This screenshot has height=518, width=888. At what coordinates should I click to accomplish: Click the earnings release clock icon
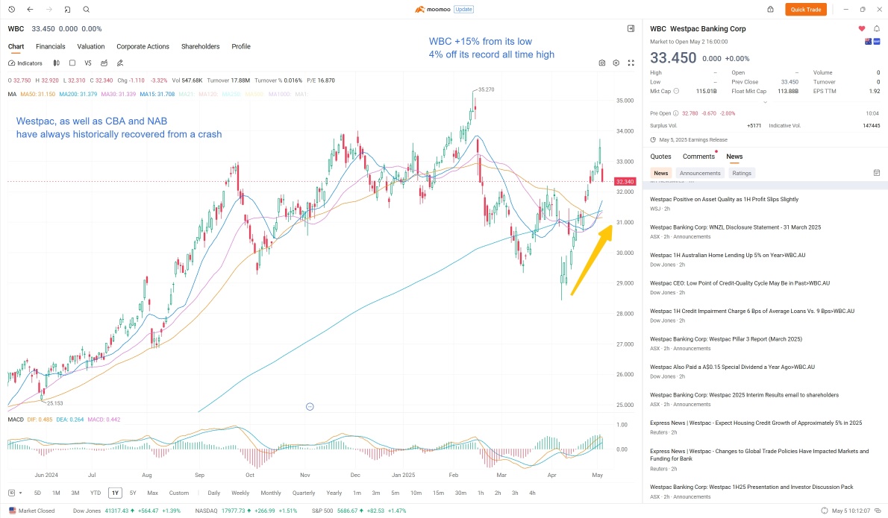click(653, 139)
